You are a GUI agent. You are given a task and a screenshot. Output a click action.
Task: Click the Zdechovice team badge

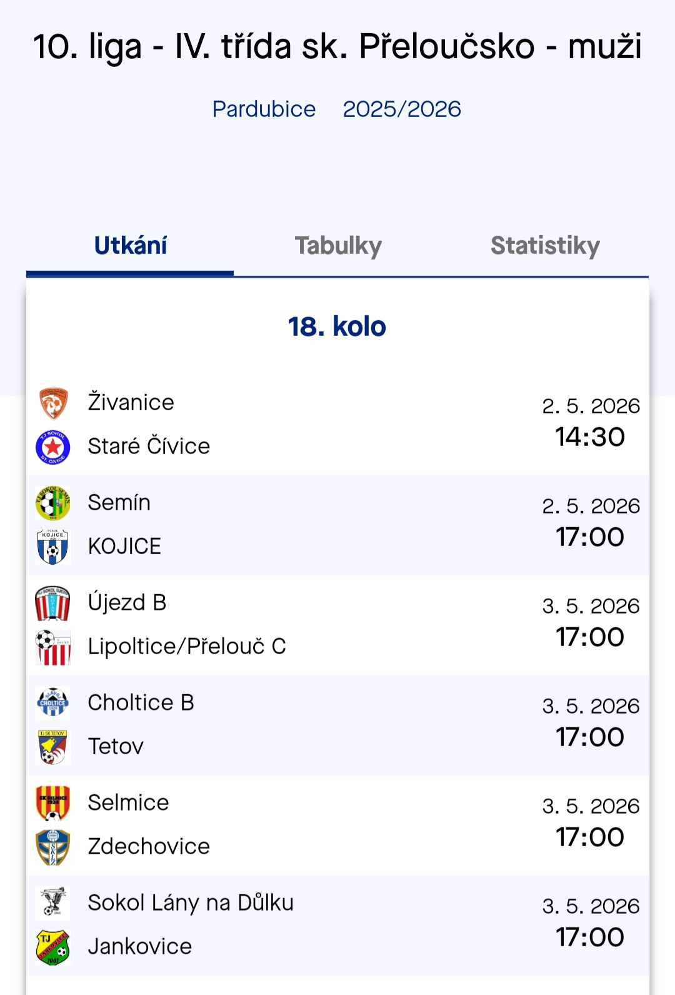pyautogui.click(x=53, y=847)
